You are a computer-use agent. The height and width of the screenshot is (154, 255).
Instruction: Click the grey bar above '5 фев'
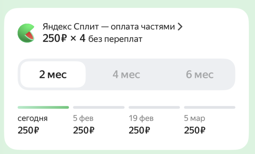point(99,107)
